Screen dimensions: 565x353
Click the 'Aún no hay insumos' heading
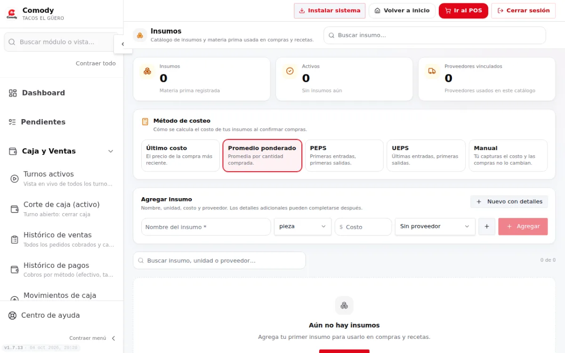click(x=344, y=325)
